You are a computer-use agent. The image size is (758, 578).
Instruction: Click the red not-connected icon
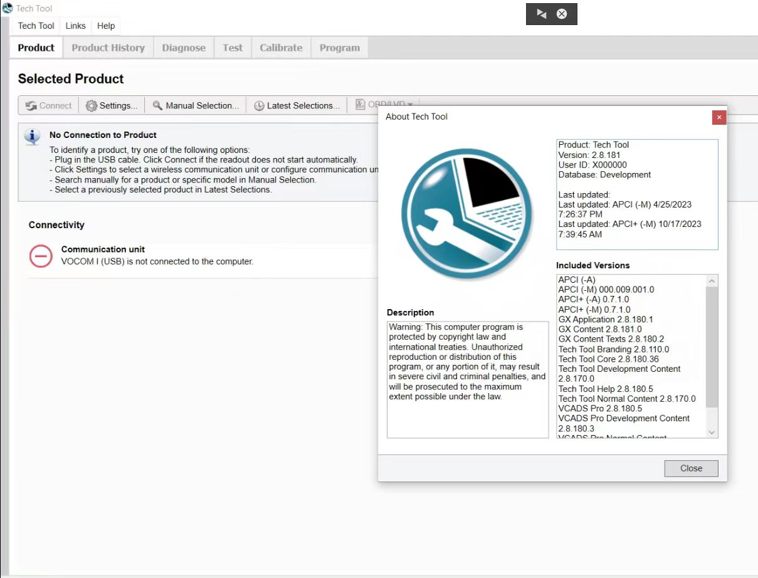[x=41, y=256]
